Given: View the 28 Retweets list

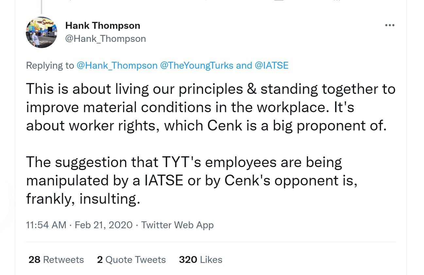Looking at the screenshot, I should coord(56,260).
